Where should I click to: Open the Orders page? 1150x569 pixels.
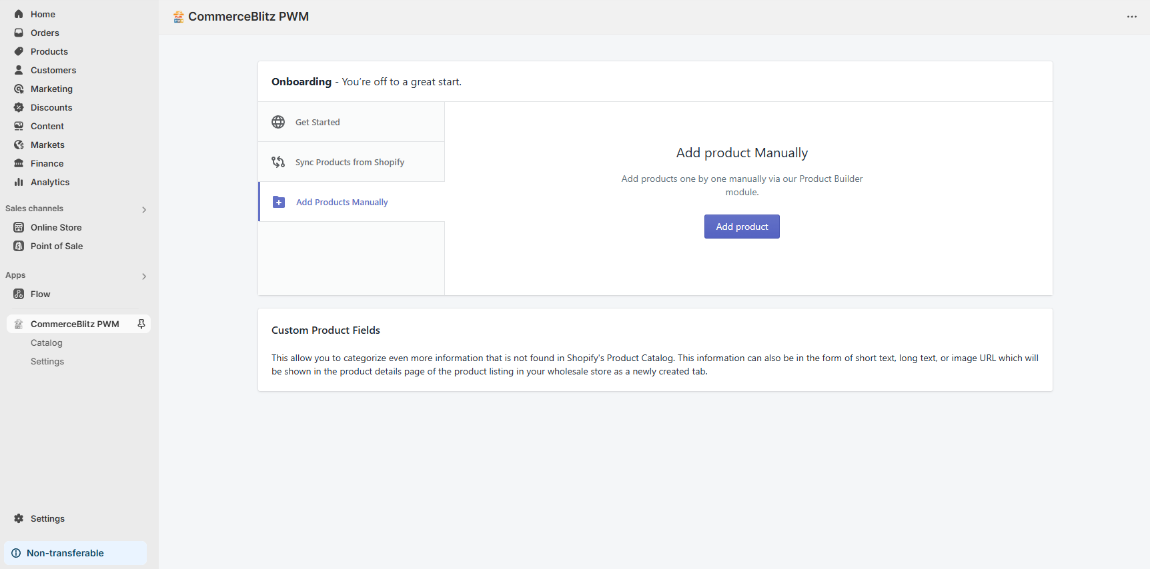click(45, 33)
